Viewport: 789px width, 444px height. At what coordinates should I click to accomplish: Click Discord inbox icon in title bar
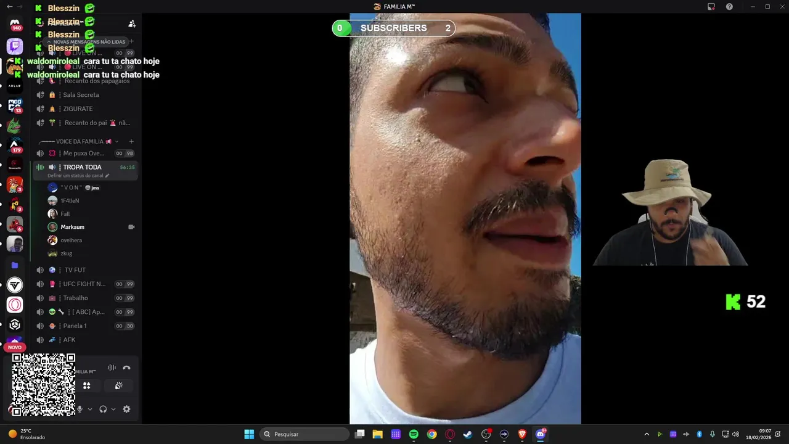[711, 7]
